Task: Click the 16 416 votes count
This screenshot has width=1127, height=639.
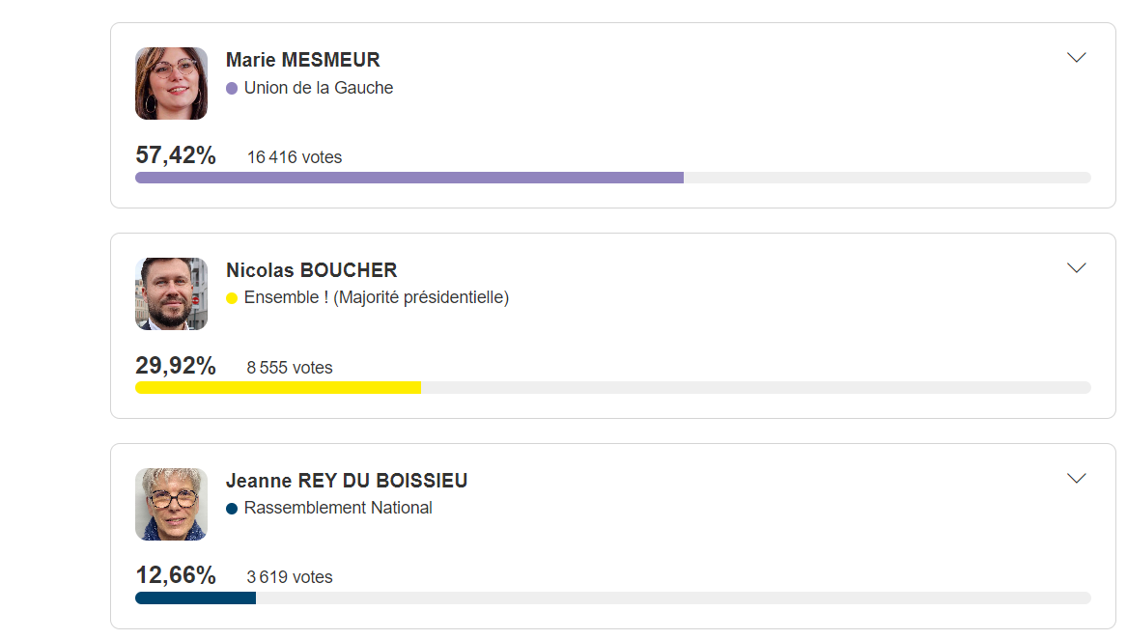Action: 295,157
